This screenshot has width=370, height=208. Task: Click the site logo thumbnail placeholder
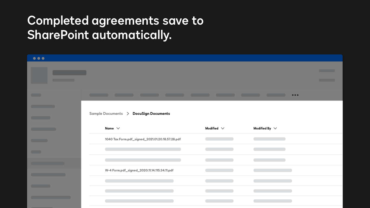pyautogui.click(x=39, y=75)
